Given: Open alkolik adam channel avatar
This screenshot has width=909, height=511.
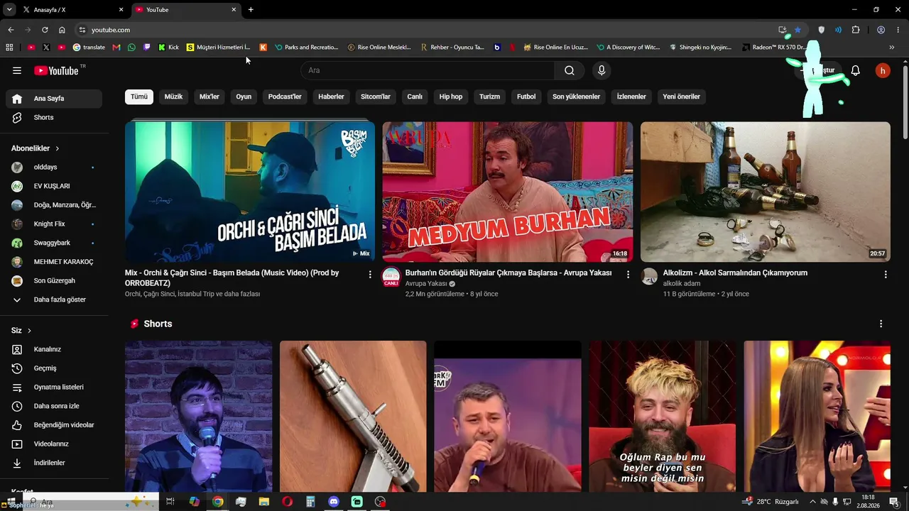Looking at the screenshot, I should click(649, 277).
